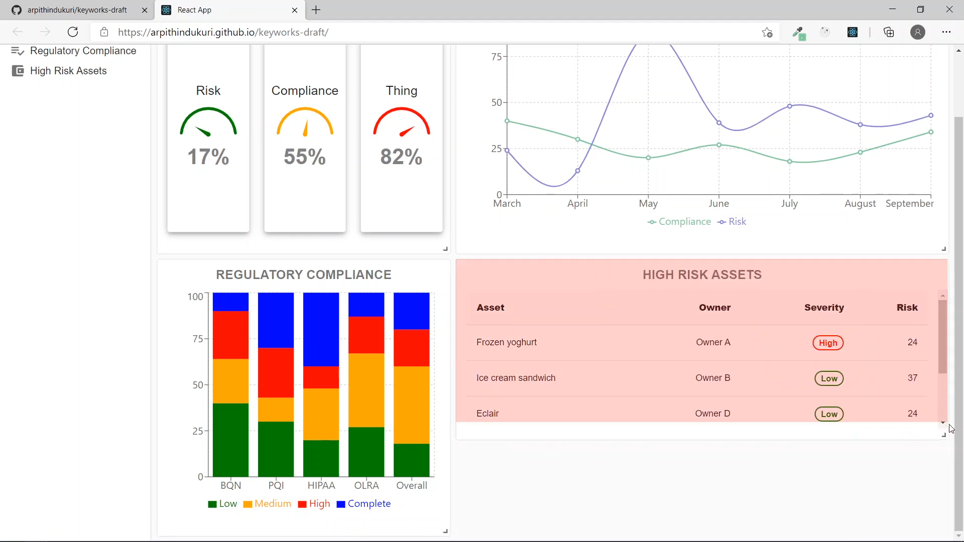The height and width of the screenshot is (542, 964).
Task: Click the browser forward arrow
Action: (x=45, y=32)
